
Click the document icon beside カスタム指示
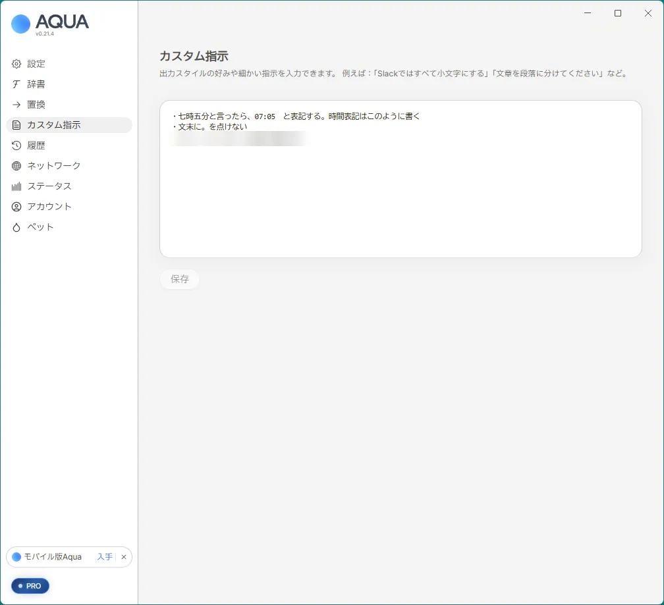(16, 125)
